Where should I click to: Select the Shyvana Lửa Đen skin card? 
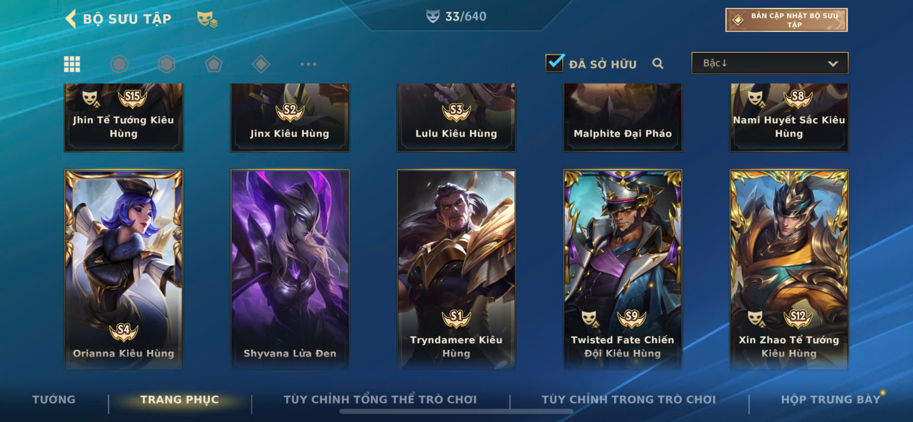(x=290, y=269)
